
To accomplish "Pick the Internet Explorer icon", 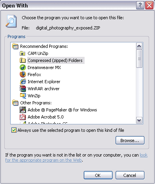I will 23,82.
